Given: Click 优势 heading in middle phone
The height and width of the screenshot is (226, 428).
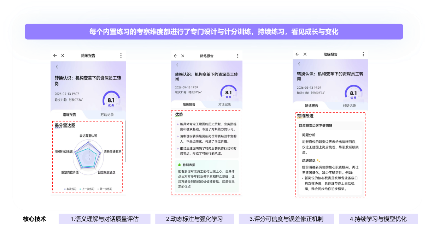Looking at the screenshot, I should (179, 114).
